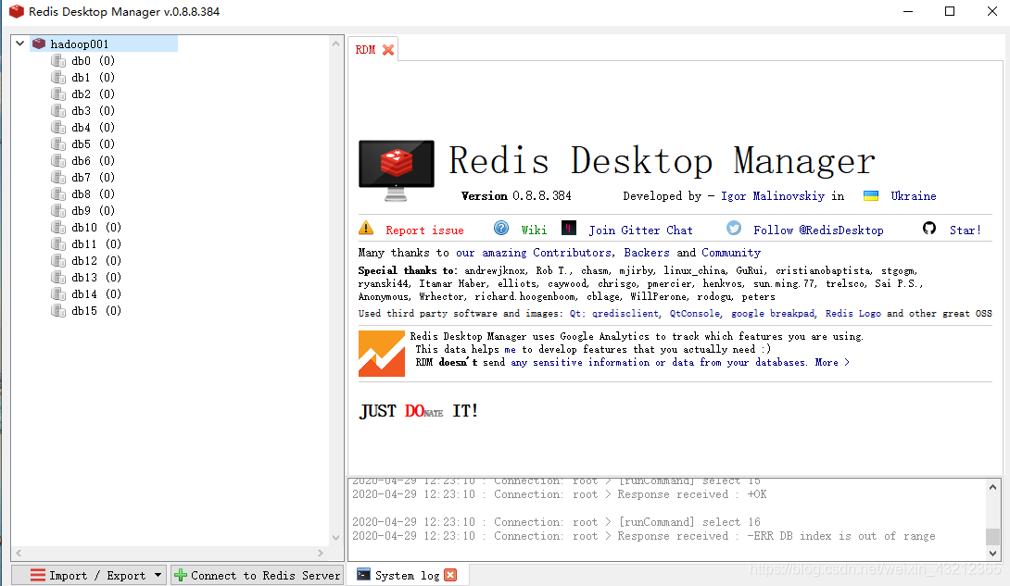Select db15 (0) in the tree
Image resolution: width=1010 pixels, height=586 pixels.
(96, 311)
